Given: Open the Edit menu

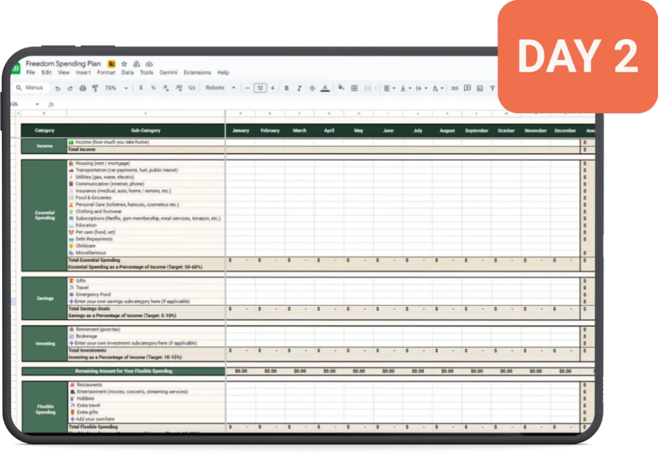Looking at the screenshot, I should click(x=46, y=72).
